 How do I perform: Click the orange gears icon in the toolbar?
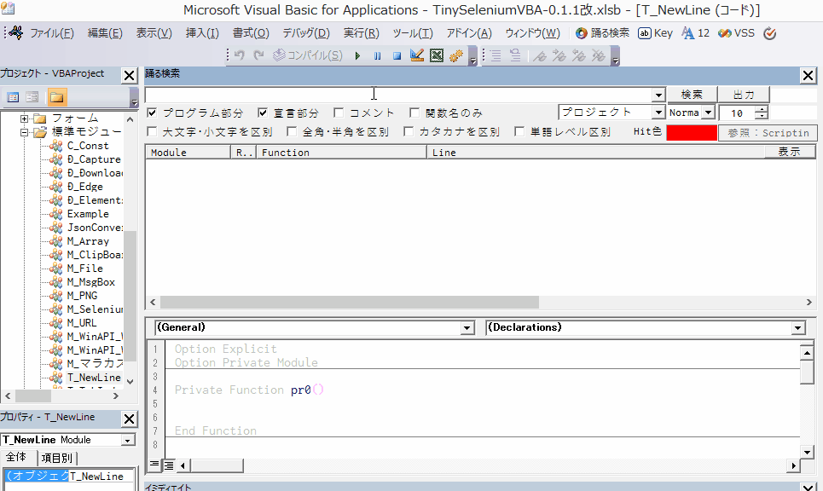pyautogui.click(x=456, y=55)
